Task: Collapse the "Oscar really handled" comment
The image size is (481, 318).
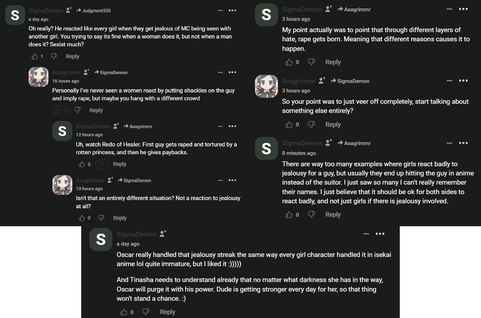Action: [x=366, y=234]
